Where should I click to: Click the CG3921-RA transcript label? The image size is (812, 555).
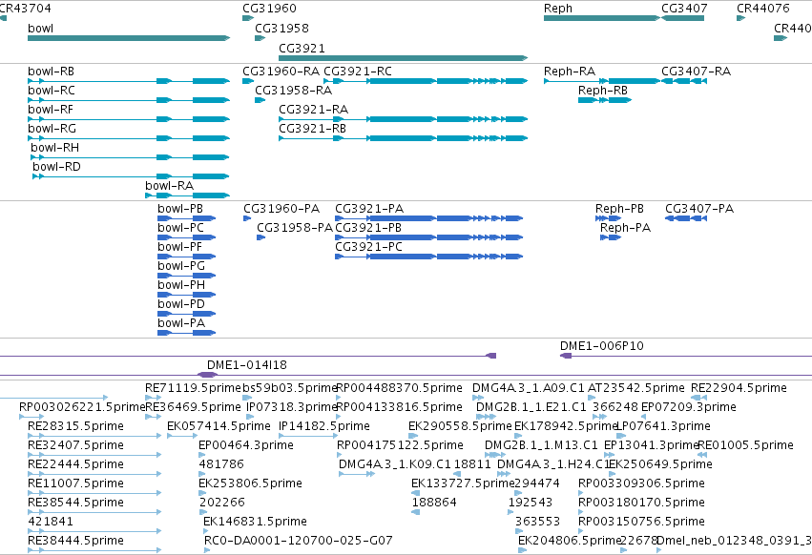pos(313,110)
